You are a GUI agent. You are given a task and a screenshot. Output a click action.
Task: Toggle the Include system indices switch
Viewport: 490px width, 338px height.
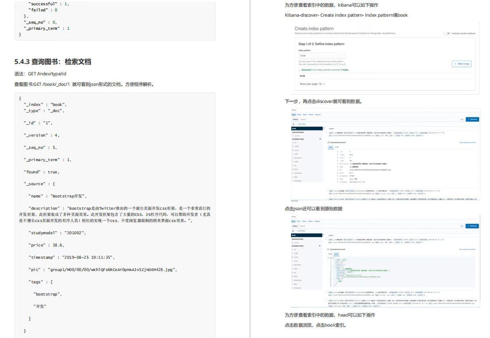point(447,33)
